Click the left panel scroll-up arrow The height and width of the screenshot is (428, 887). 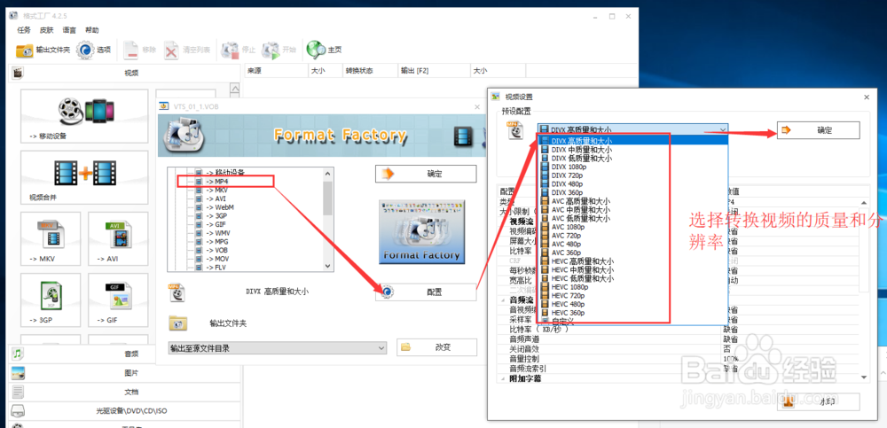pos(235,89)
